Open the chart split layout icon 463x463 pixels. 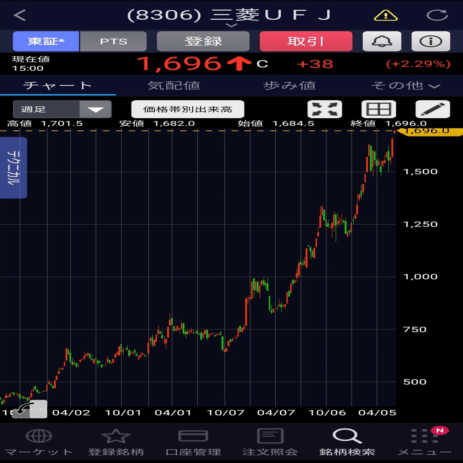coord(379,109)
